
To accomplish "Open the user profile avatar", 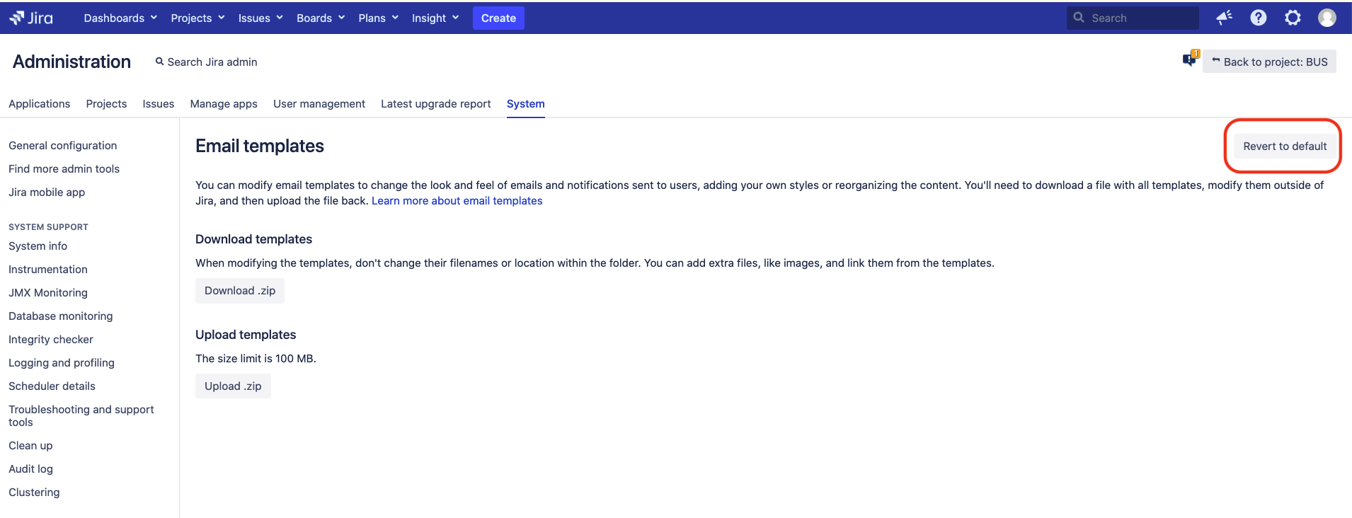I will pos(1327,18).
